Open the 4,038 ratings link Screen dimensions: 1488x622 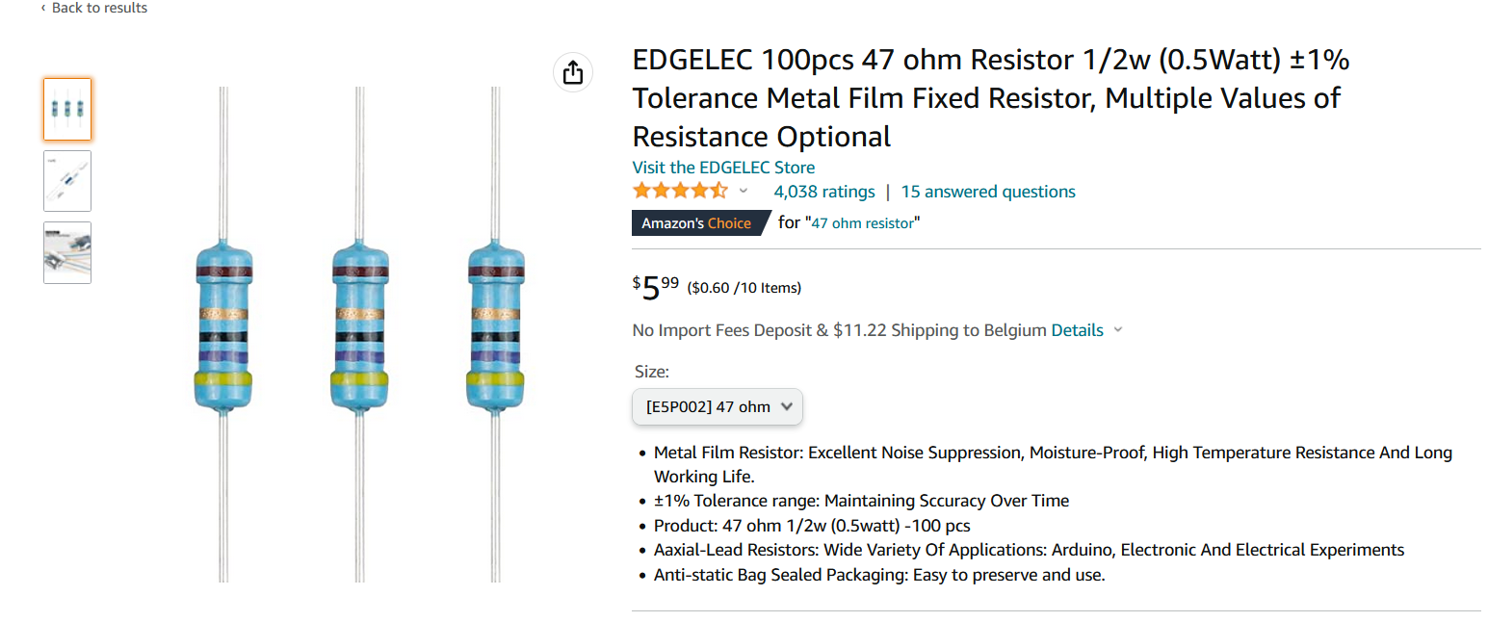click(824, 192)
